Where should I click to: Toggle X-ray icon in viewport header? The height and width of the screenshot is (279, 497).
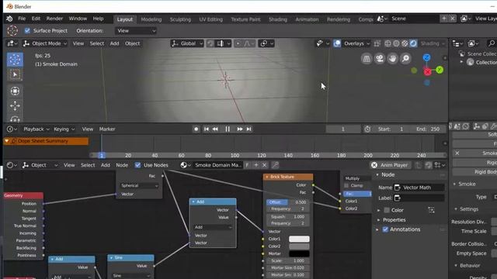point(377,43)
